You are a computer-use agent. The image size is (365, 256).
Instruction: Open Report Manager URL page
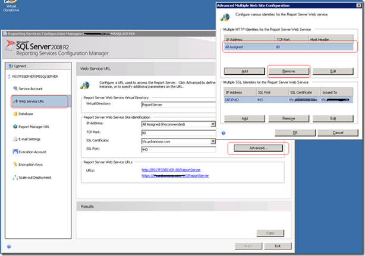point(34,127)
